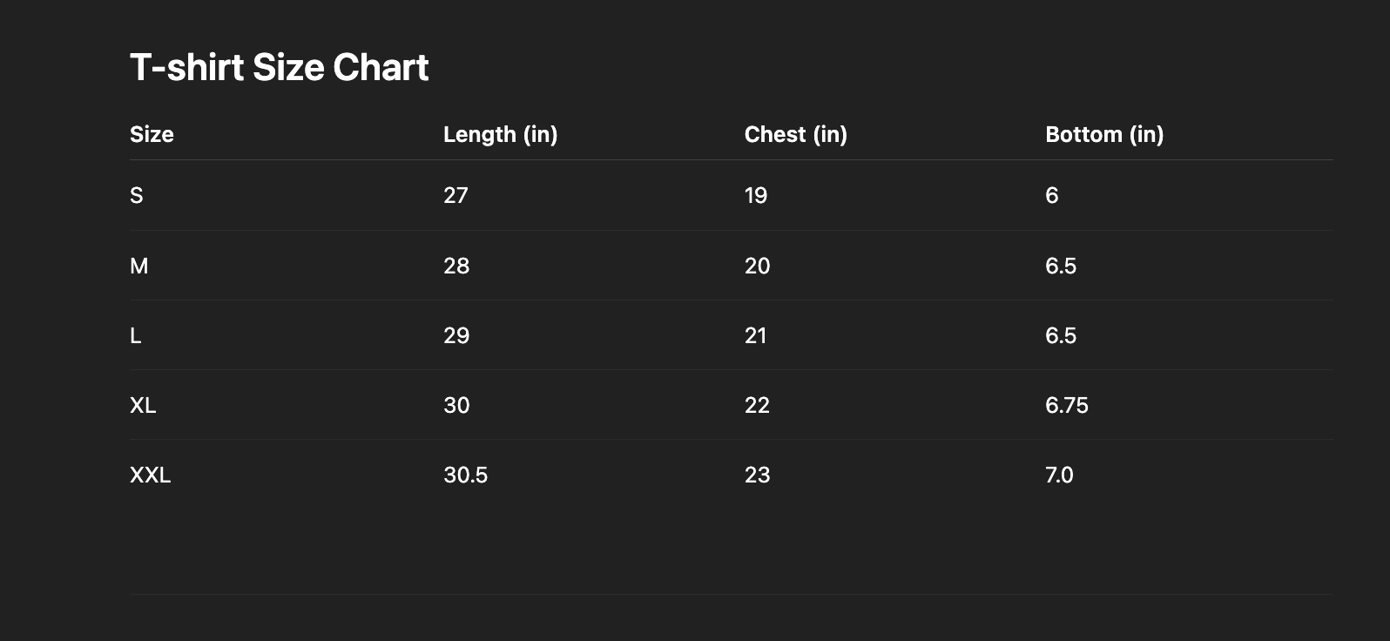Click the Size column header
Image resolution: width=1390 pixels, height=641 pixels.
(x=152, y=134)
